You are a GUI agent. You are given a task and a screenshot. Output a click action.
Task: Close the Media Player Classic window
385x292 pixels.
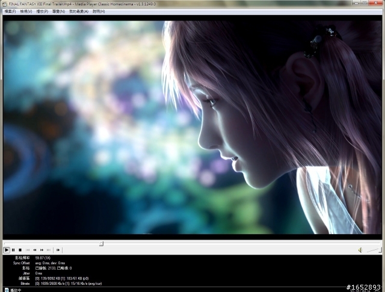(375, 3)
